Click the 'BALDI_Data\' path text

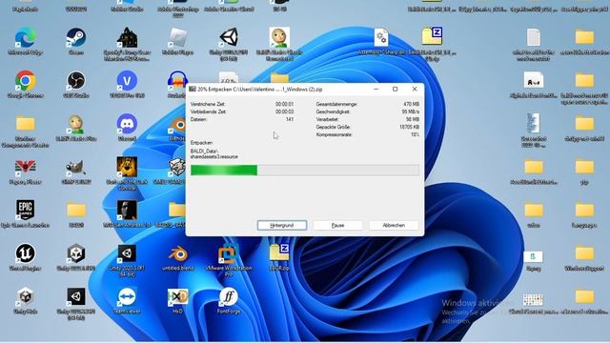(204, 151)
